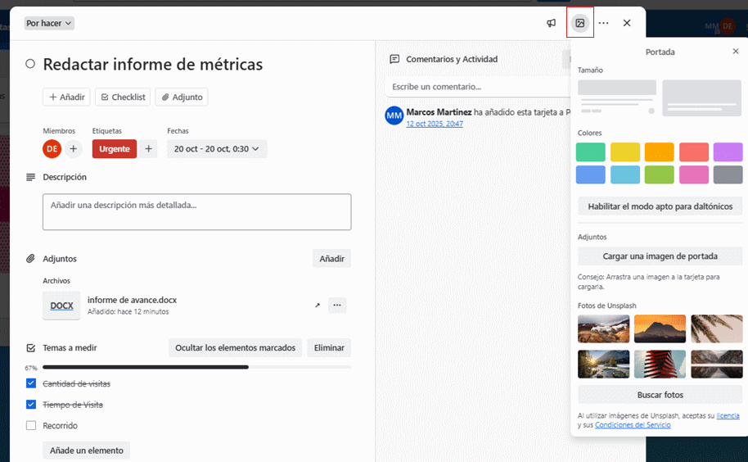
Task: Click plus icon next to Urgente label
Action: tap(148, 148)
